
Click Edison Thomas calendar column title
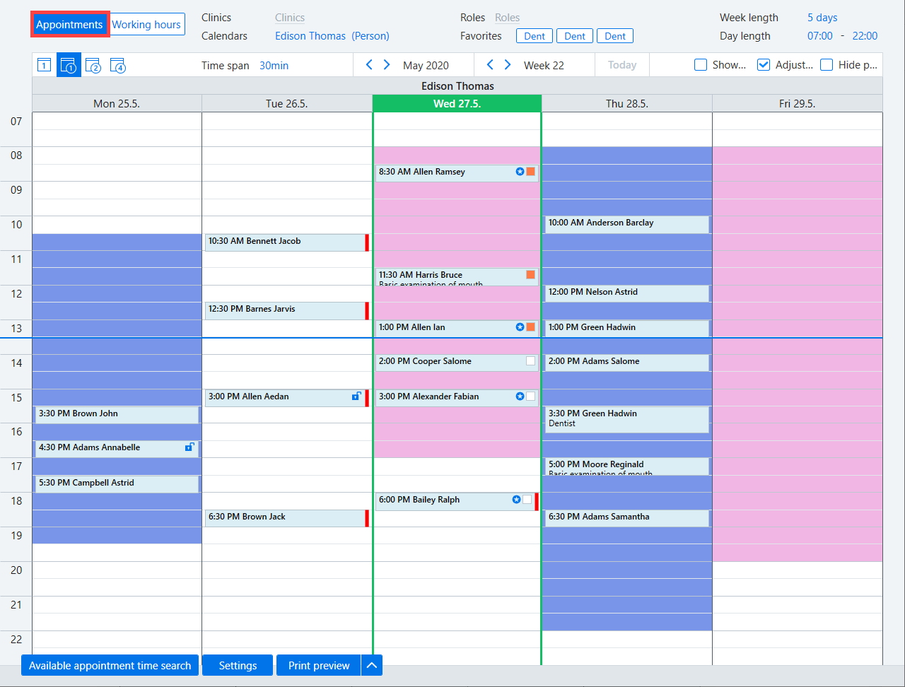click(457, 86)
